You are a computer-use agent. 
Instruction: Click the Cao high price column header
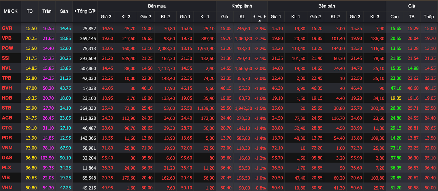tap(395, 17)
